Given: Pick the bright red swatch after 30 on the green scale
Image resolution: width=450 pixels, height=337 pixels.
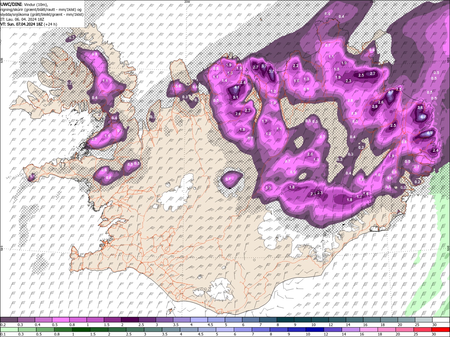Looking at the screenshot, I should (x=440, y=330).
